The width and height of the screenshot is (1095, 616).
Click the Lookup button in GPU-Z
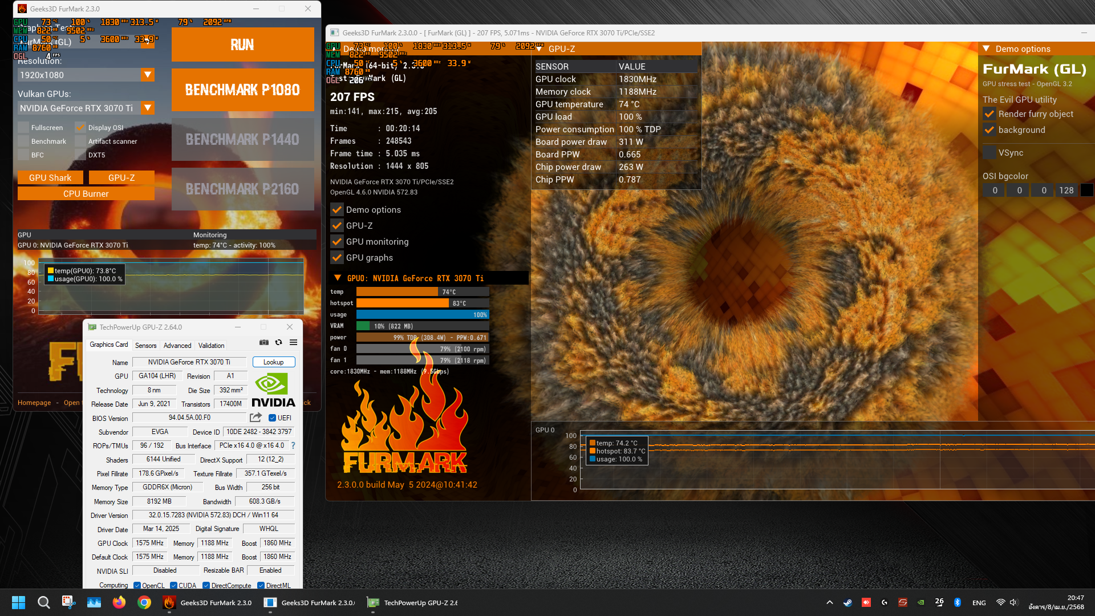click(x=274, y=362)
